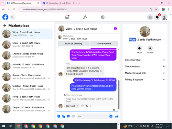Screen dimensions: 172x129
Task: Open the purple conversation information icon
Action: 115,29
